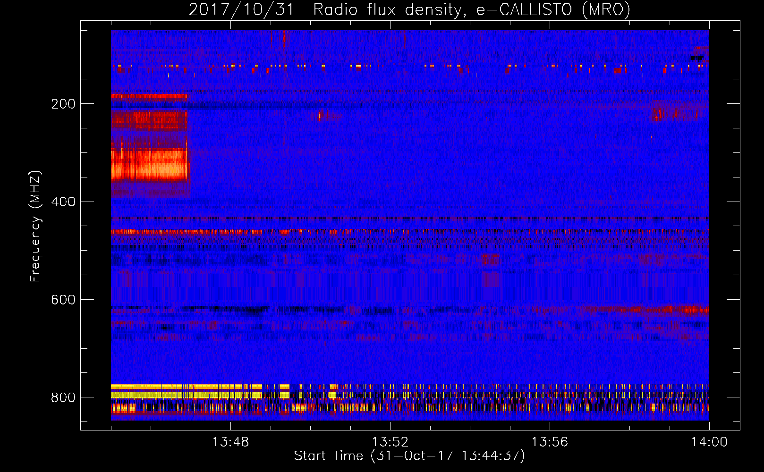Click the 400 frequency tick label
This screenshot has height=472, width=764.
[63, 202]
